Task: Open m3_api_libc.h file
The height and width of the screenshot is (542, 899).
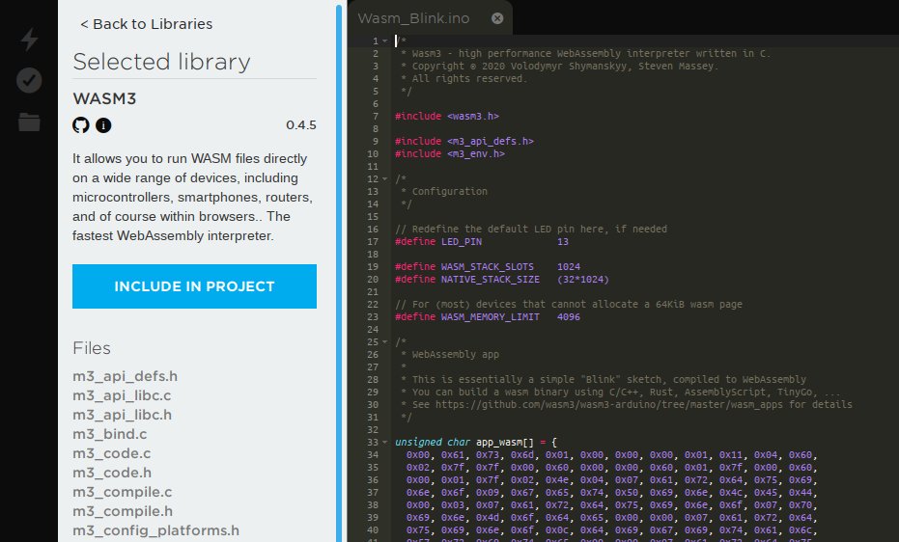Action: click(122, 415)
